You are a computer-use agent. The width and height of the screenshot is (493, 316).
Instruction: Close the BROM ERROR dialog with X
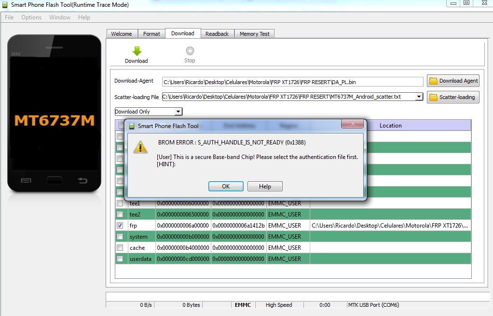coord(353,124)
